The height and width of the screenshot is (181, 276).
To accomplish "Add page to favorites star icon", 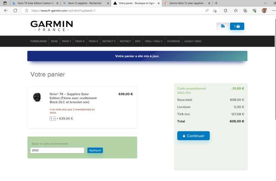I will click(x=215, y=11).
